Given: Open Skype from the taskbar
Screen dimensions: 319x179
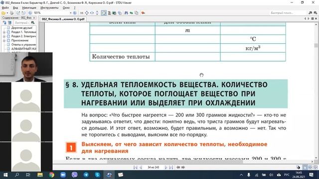Looking at the screenshot, I should tap(98, 175).
